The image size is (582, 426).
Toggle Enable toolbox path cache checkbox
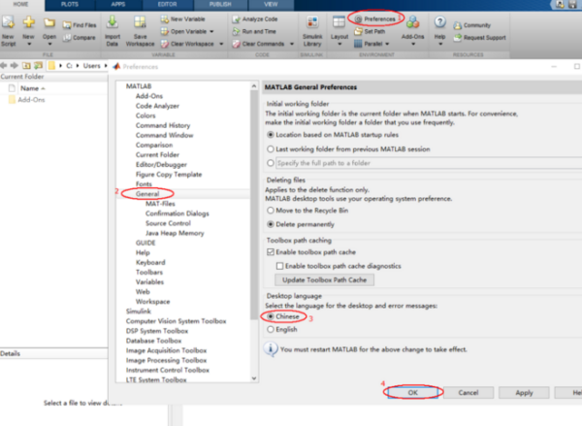[271, 252]
